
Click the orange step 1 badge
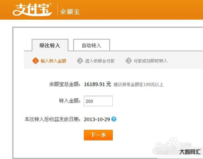point(36,61)
